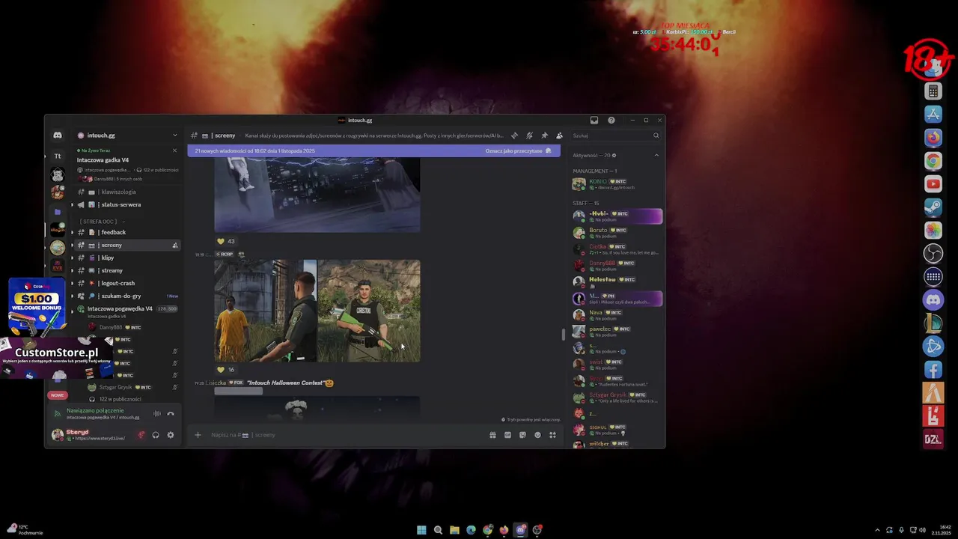Expand arrow beside status-serwera channel
958x539 pixels.
[x=73, y=205]
